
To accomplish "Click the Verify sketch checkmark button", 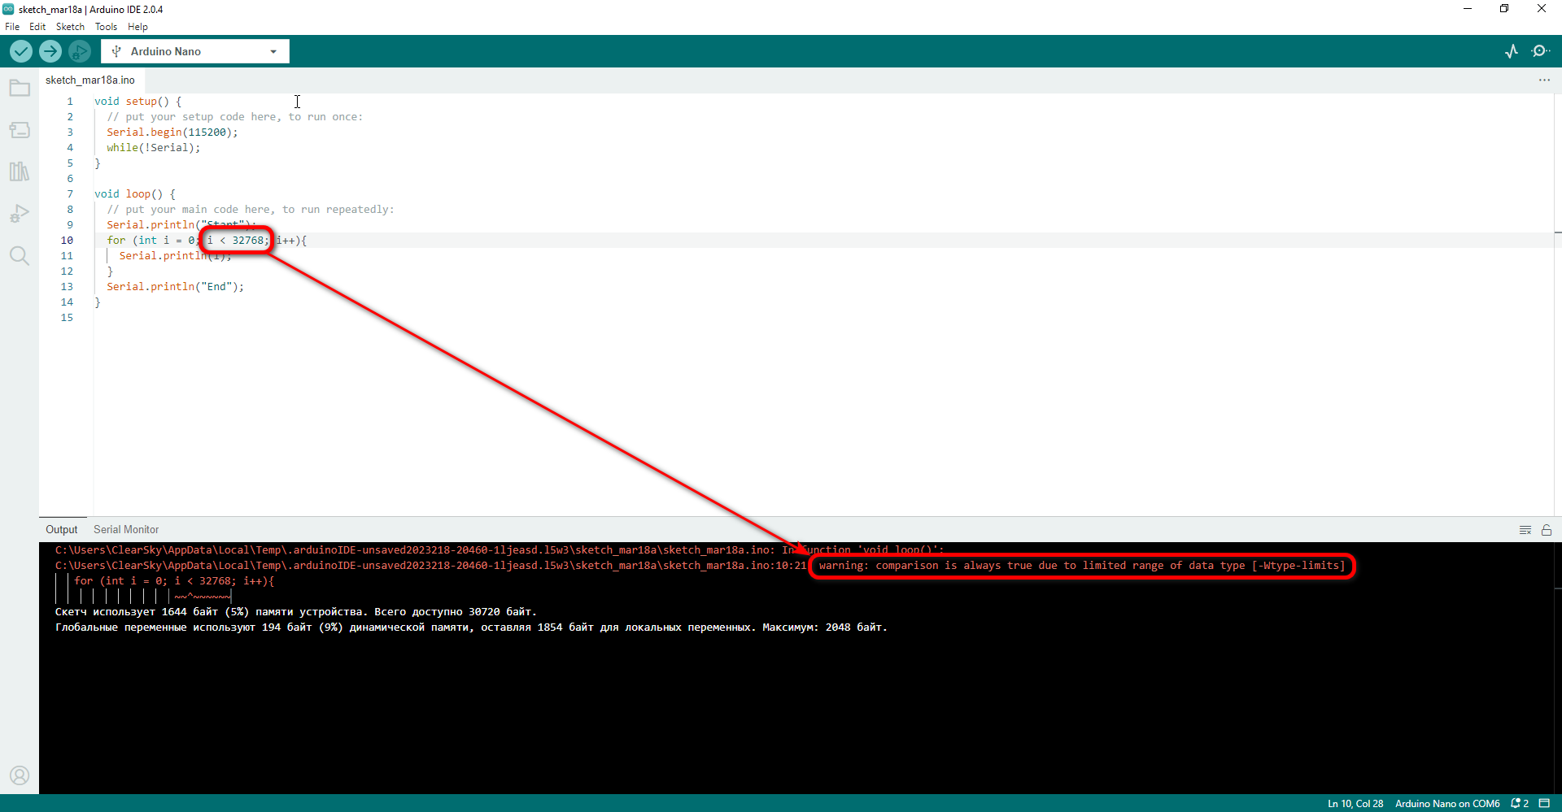I will click(21, 51).
